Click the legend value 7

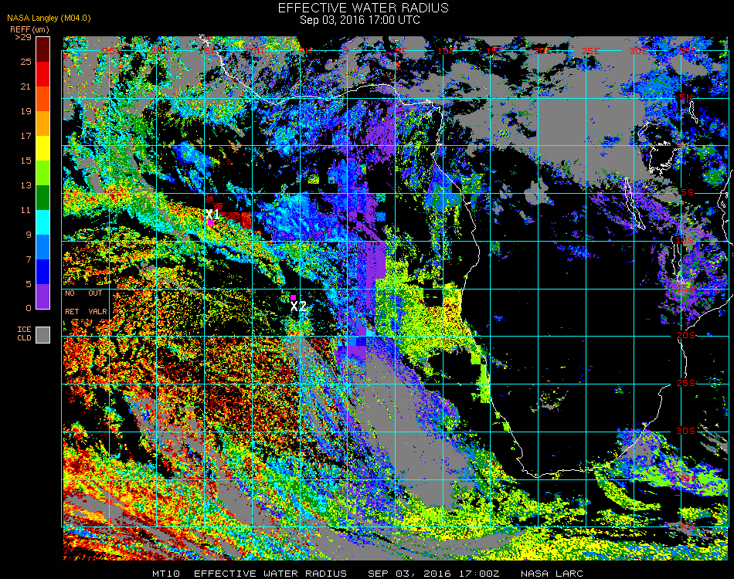(29, 259)
